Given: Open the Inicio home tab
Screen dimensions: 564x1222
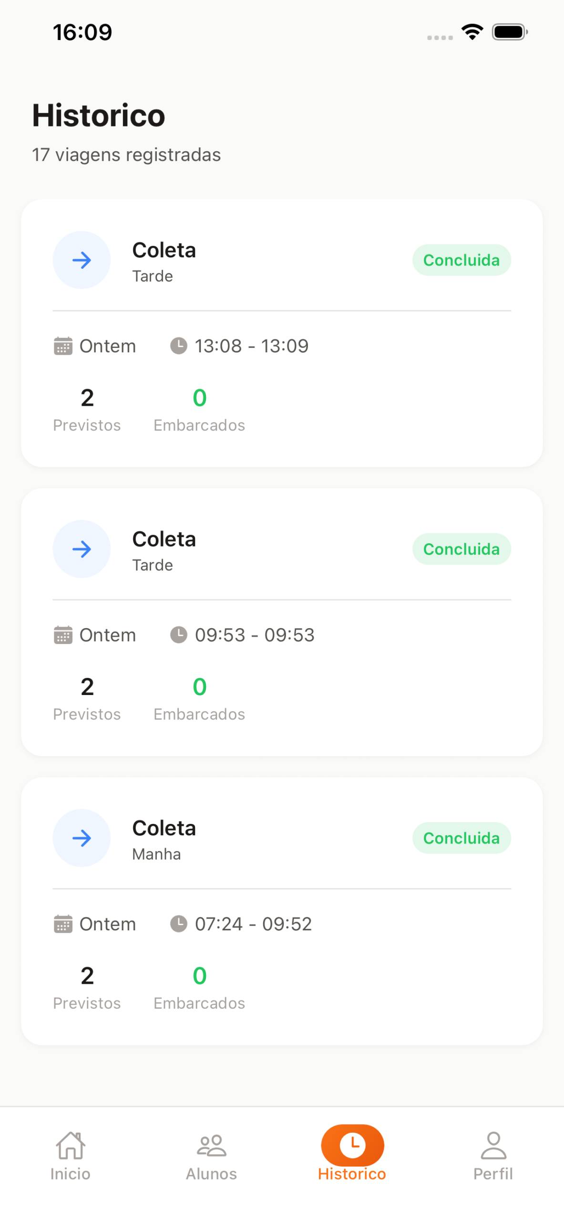Looking at the screenshot, I should [71, 1154].
